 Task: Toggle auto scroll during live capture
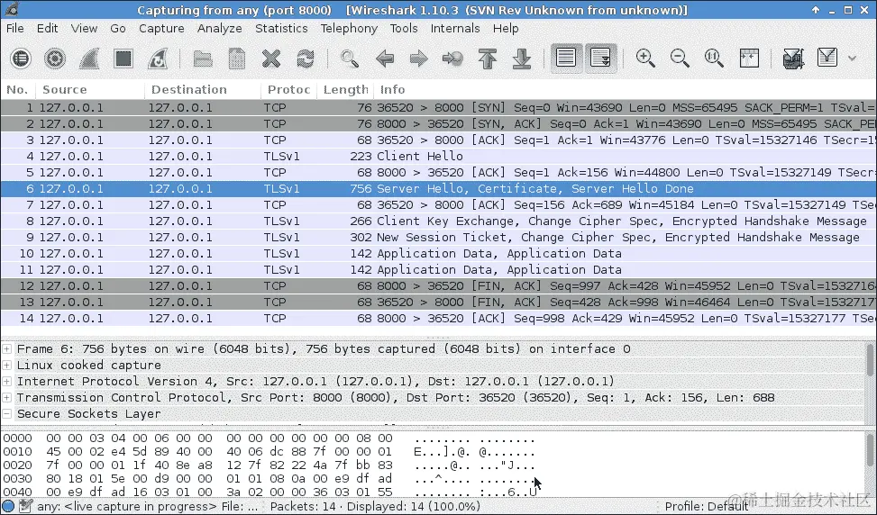(600, 59)
